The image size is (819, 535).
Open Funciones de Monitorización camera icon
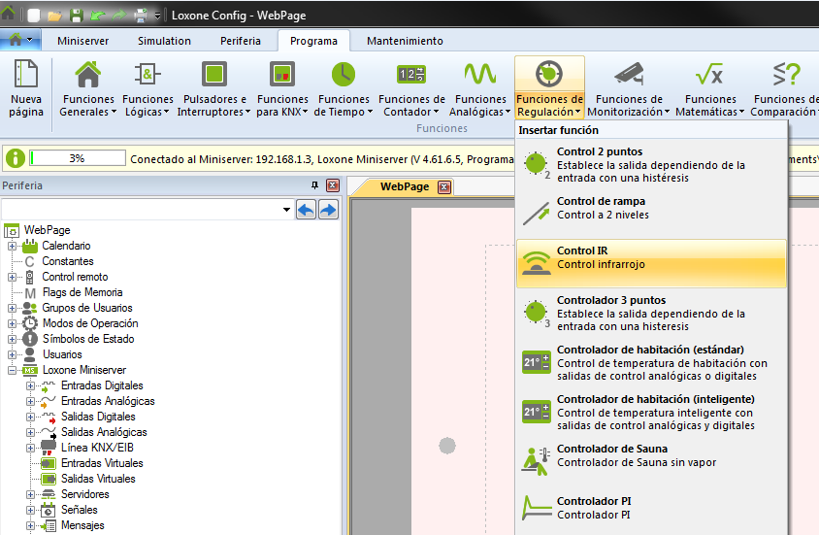click(629, 75)
